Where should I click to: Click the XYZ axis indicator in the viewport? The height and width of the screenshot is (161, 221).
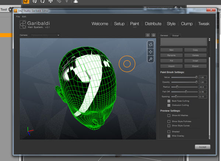pos(30,131)
